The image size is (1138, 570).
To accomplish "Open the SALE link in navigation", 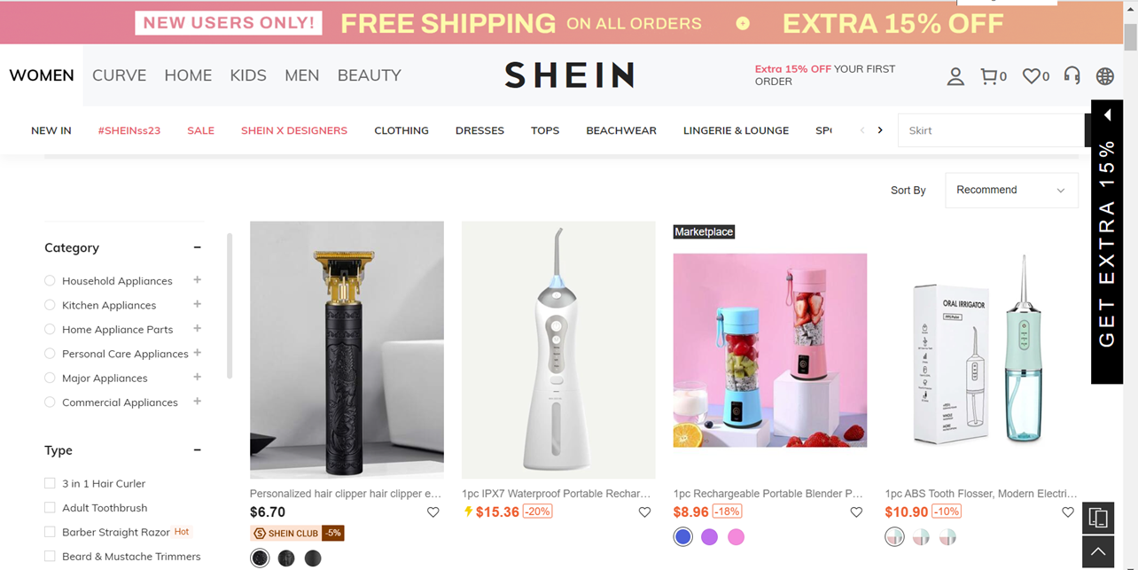I will (x=200, y=130).
